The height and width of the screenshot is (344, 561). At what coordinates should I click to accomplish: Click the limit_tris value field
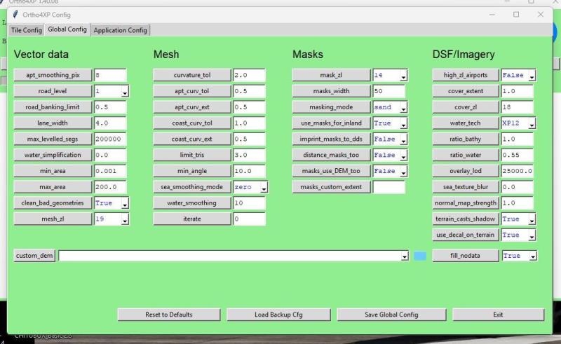(x=249, y=155)
